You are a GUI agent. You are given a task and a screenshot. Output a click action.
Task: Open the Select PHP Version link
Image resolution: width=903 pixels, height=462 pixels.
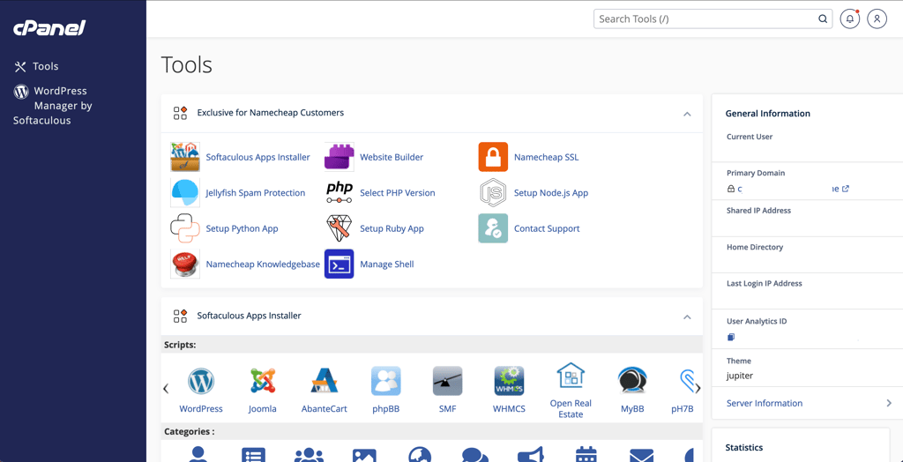tap(398, 193)
